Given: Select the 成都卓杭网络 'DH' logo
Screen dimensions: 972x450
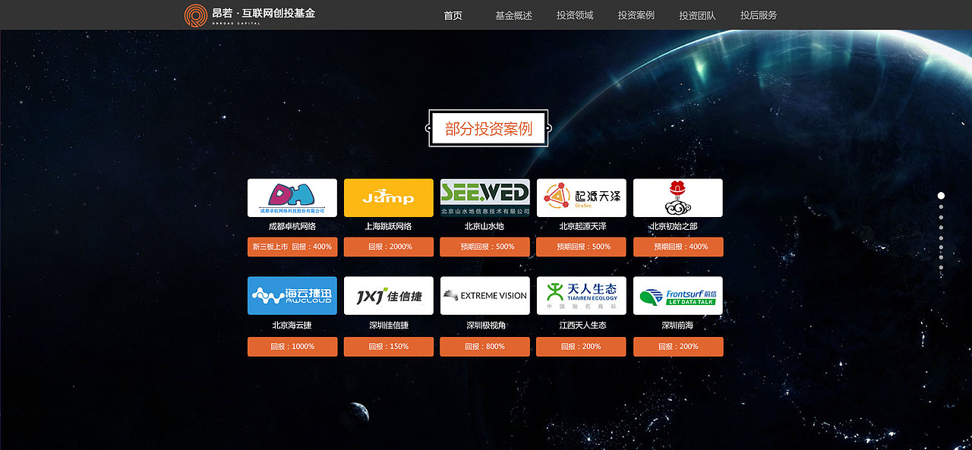Looking at the screenshot, I should (x=292, y=197).
